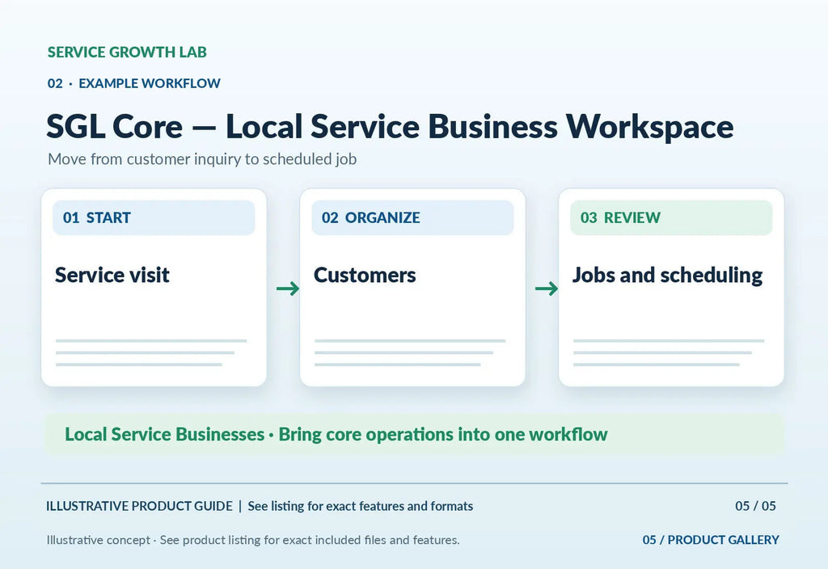
Task: Click the 'Illustrative concept' disclaimer text
Action: [253, 540]
